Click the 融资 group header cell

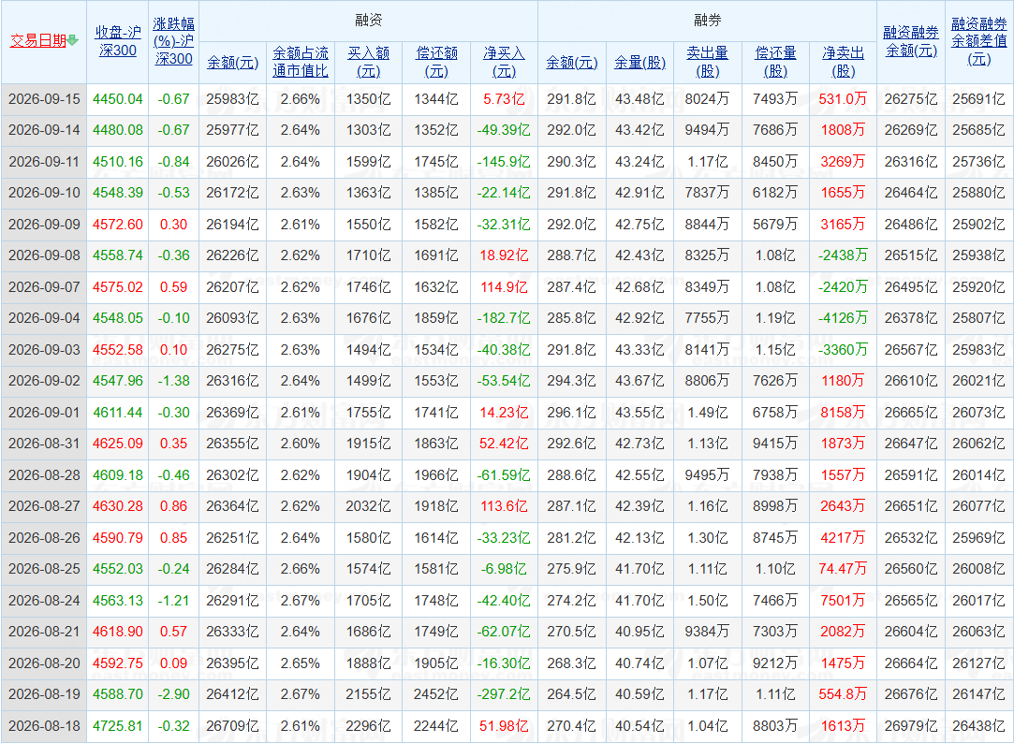pyautogui.click(x=369, y=21)
